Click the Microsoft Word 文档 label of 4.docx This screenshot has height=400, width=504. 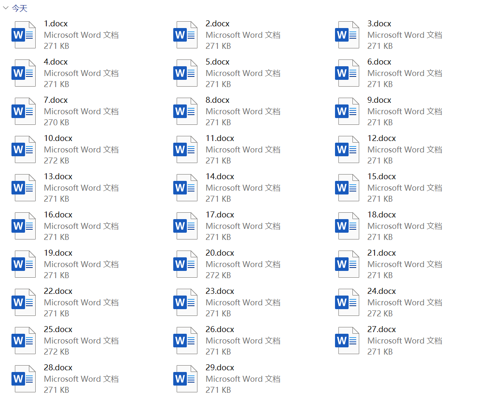pyautogui.click(x=82, y=73)
